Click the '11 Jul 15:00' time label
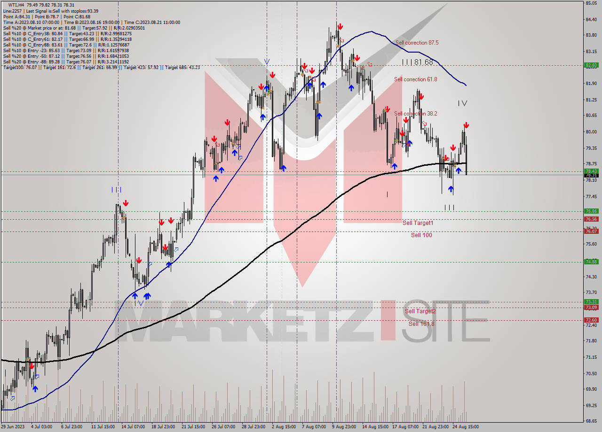This screenshot has height=432, width=602. 103,427
